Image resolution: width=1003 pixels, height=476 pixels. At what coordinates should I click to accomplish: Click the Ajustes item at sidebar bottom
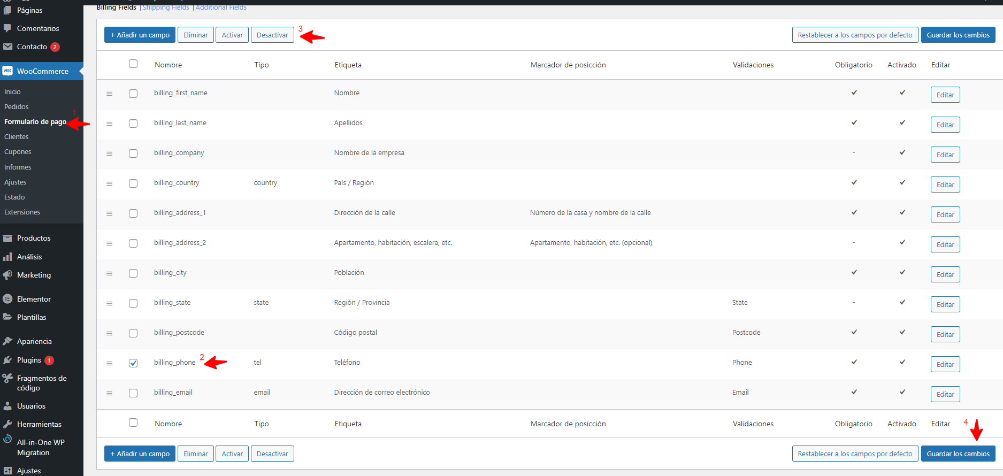(29, 471)
